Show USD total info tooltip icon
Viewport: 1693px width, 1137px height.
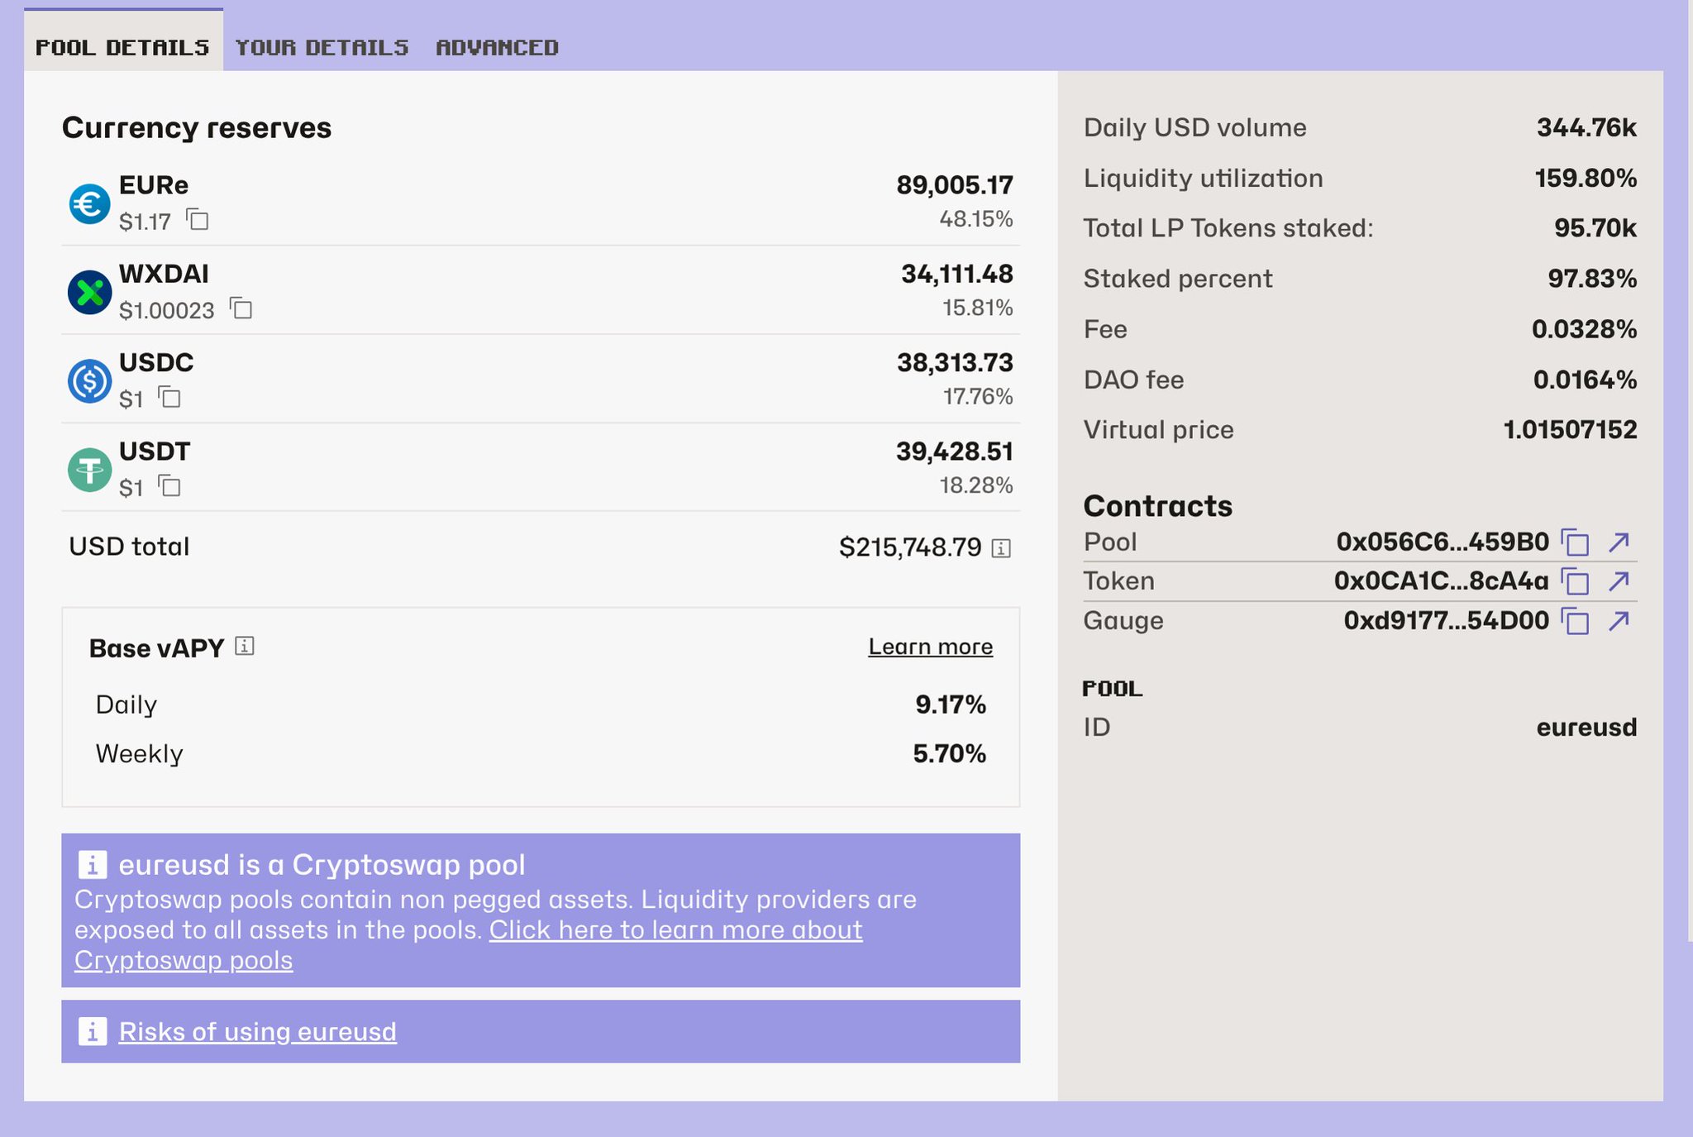coord(1001,547)
